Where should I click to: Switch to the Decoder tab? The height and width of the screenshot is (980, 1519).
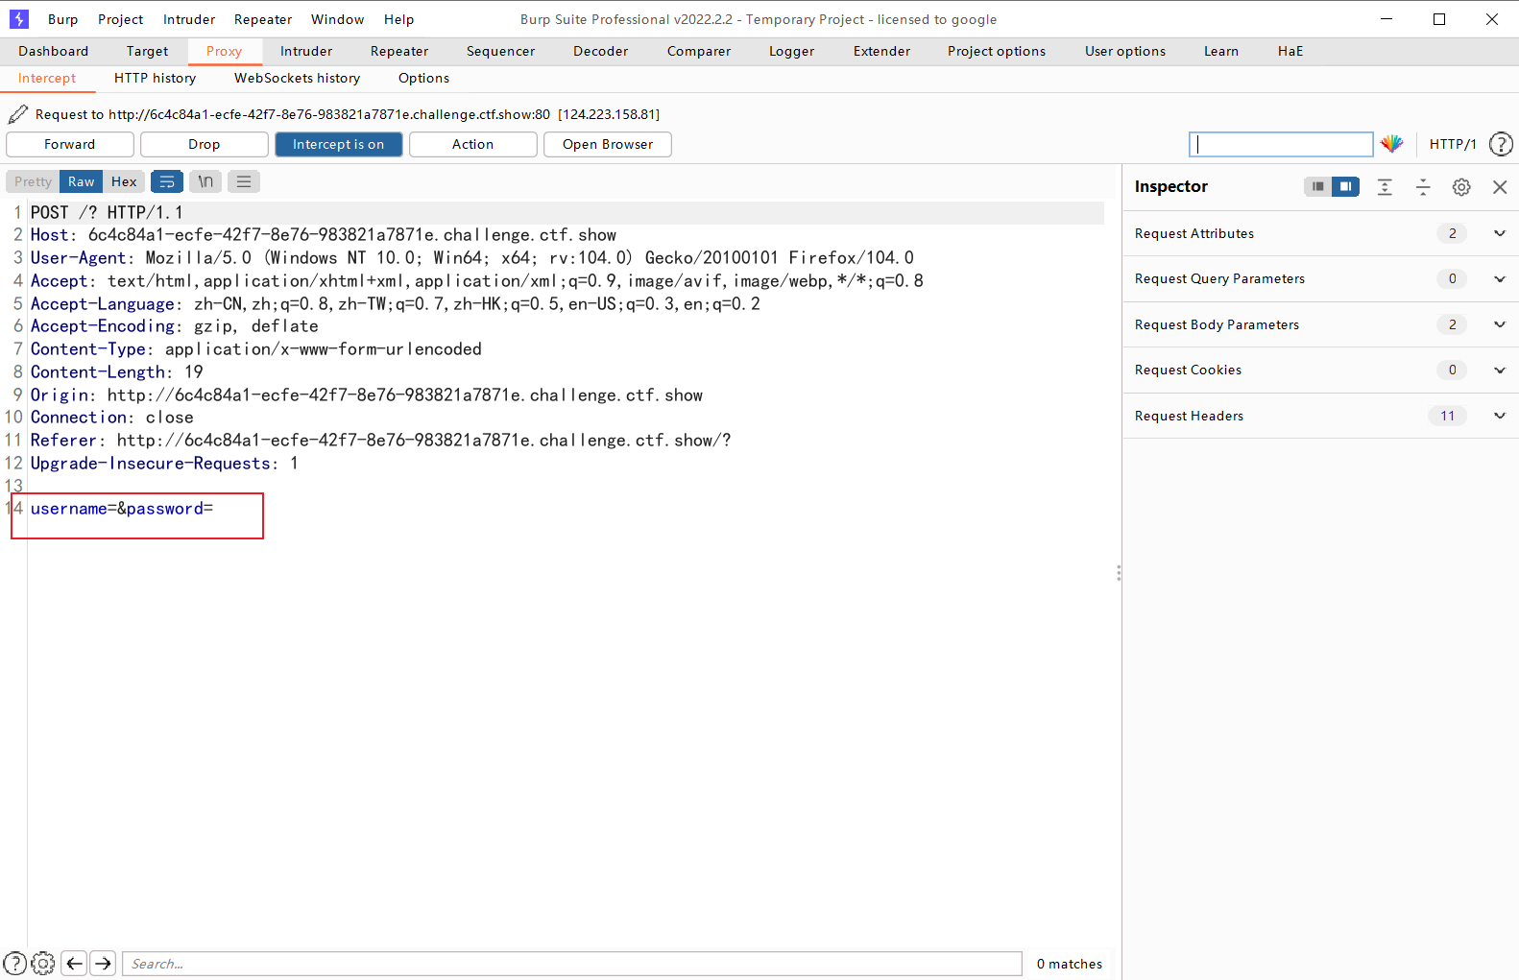pyautogui.click(x=600, y=51)
